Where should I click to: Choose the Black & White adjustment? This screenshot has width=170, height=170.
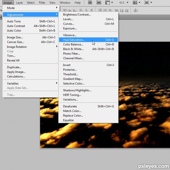pos(88,49)
